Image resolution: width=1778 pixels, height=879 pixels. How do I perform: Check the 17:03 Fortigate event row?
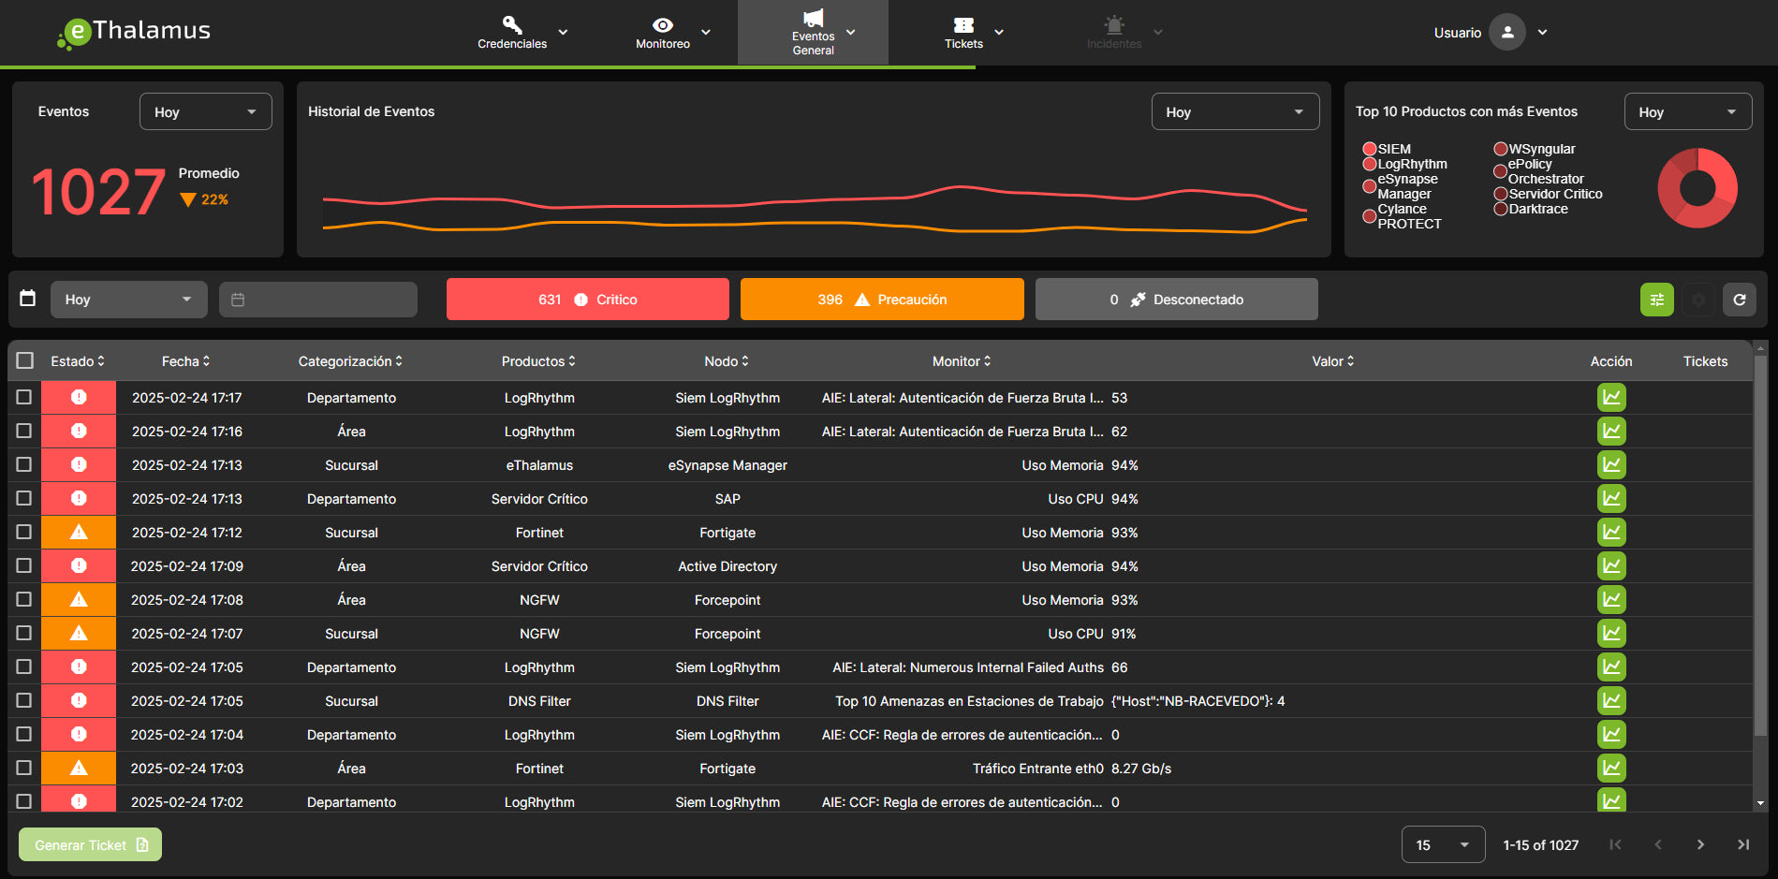tap(24, 768)
